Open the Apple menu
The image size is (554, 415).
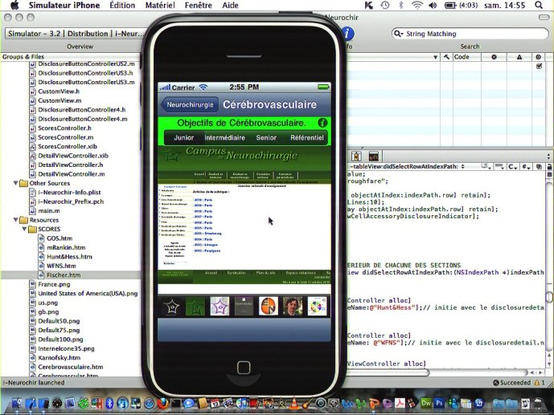click(x=14, y=5)
